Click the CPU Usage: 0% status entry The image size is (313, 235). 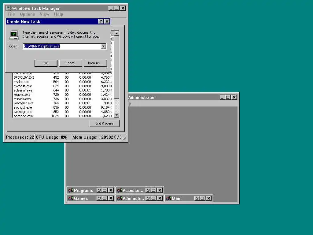point(53,137)
